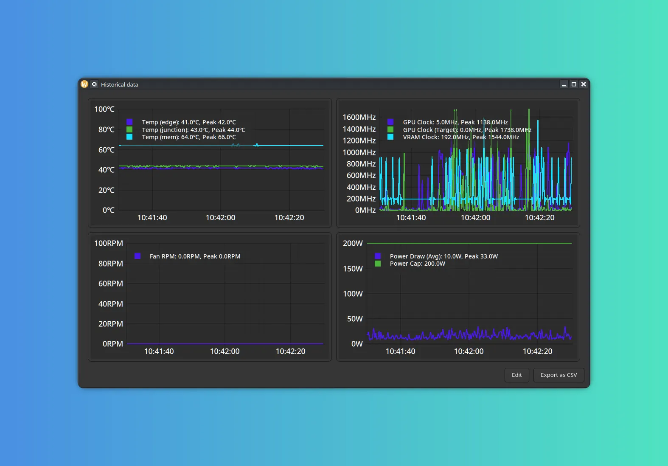Minimize the Historical data window
The image size is (668, 466).
tap(564, 84)
